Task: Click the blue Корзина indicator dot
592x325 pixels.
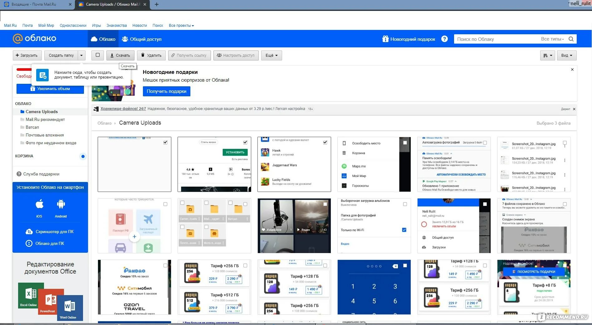Action: pyautogui.click(x=83, y=156)
